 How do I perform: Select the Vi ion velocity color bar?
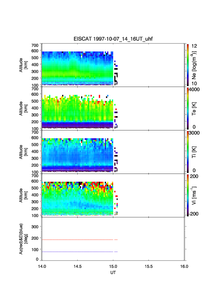click(188, 195)
